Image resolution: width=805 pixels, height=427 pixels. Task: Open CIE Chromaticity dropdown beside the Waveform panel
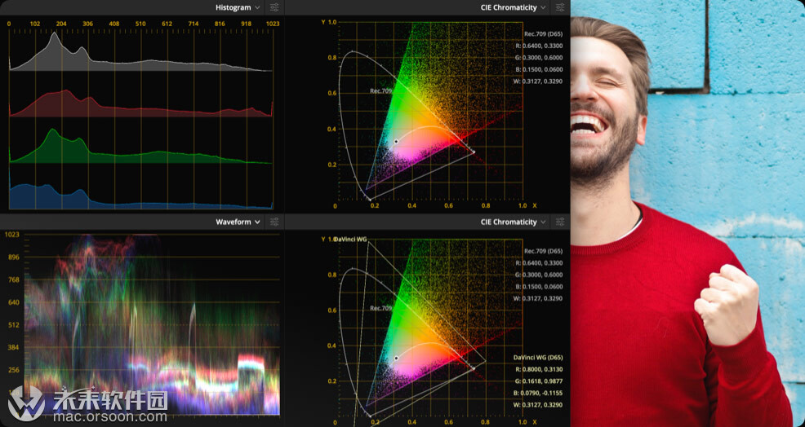pyautogui.click(x=513, y=222)
